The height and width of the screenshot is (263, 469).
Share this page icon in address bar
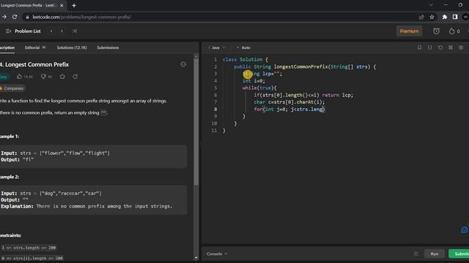click(421, 17)
